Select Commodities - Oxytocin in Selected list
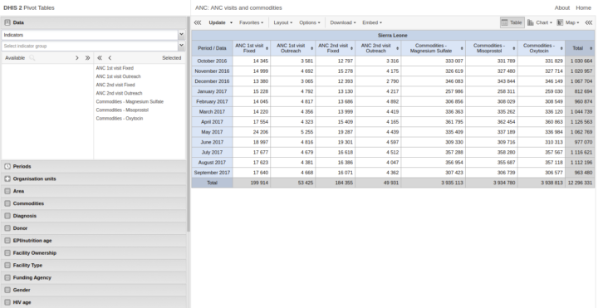 (120, 119)
